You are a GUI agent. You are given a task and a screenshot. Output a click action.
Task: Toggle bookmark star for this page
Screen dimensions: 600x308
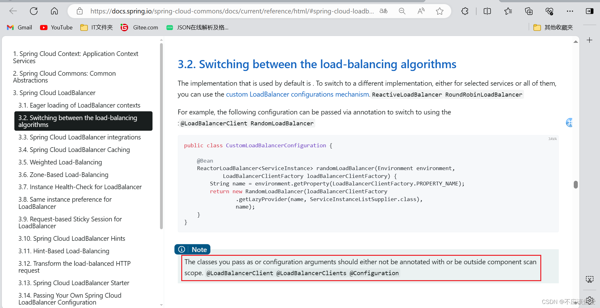tap(440, 11)
